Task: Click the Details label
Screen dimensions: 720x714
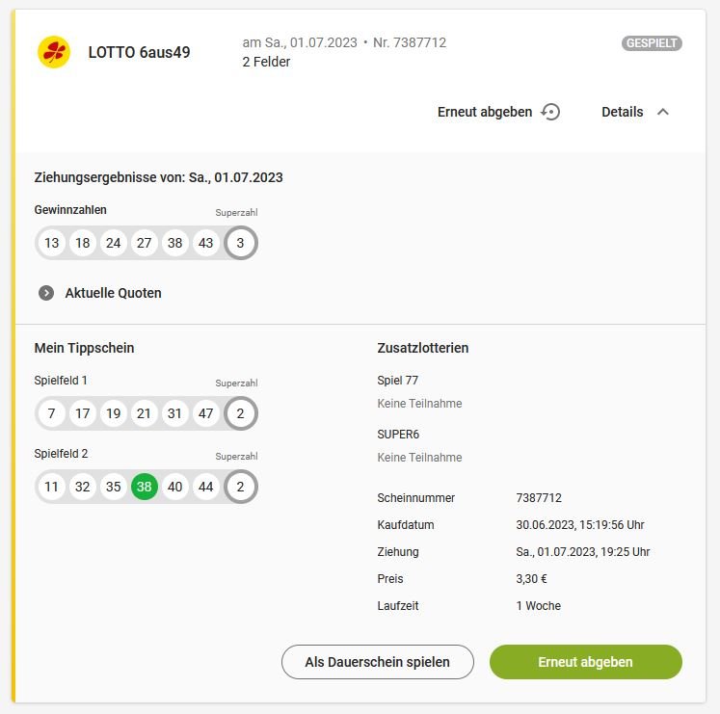Action: click(623, 112)
